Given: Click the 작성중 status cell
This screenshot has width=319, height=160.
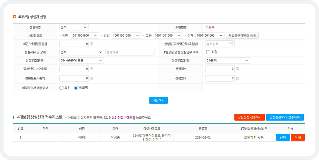Looking at the screenshot, I should pyautogui.click(x=115, y=138).
